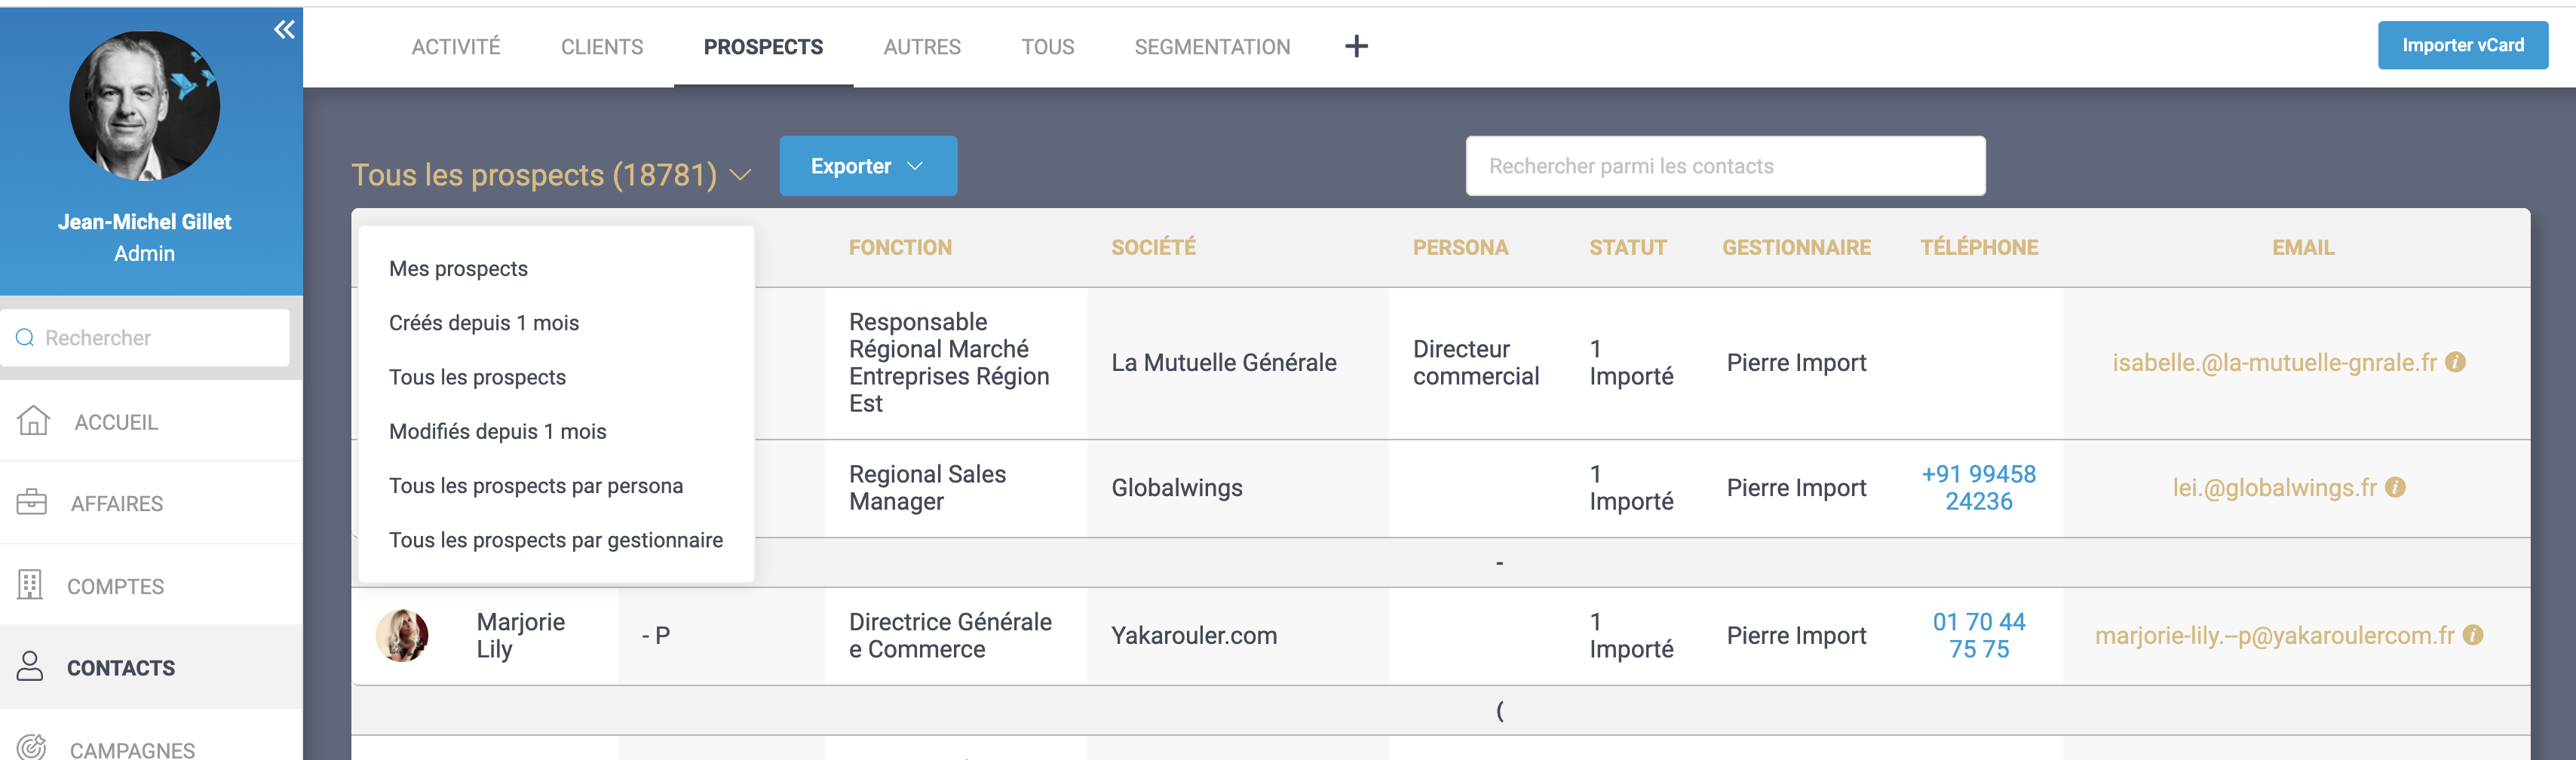Open Accueil via the house icon
Image resolution: width=2576 pixels, height=760 pixels.
(33, 421)
